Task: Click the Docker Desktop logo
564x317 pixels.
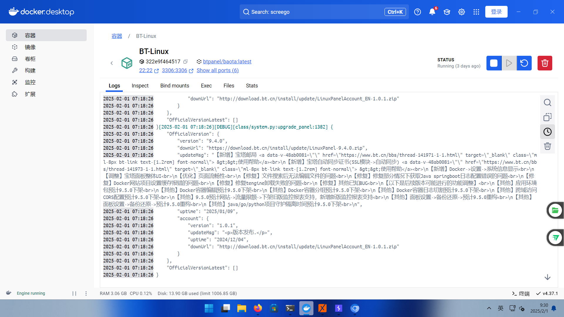Action: (41, 12)
